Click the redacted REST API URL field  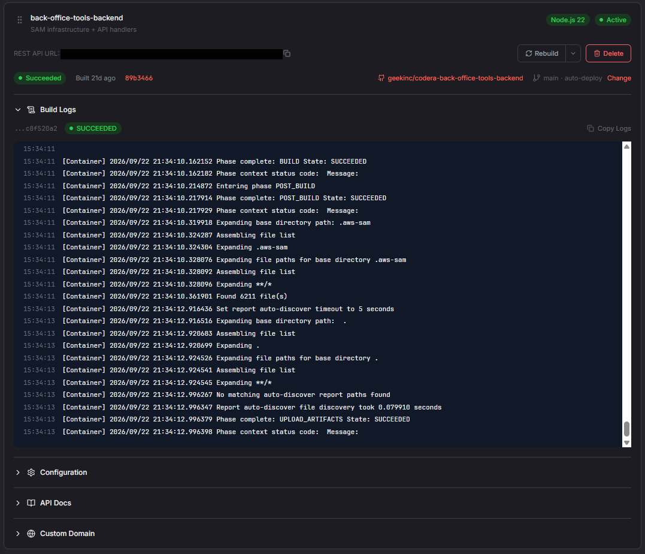tap(171, 54)
